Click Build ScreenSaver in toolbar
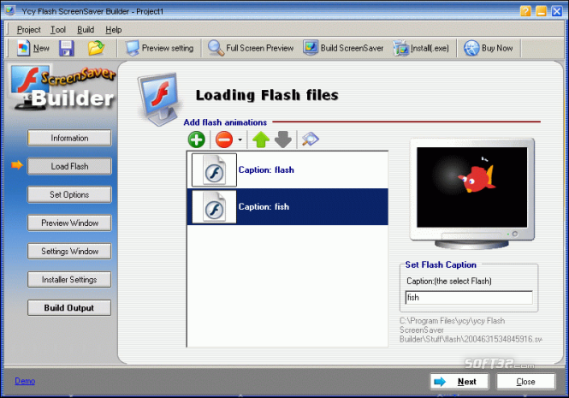 [343, 48]
